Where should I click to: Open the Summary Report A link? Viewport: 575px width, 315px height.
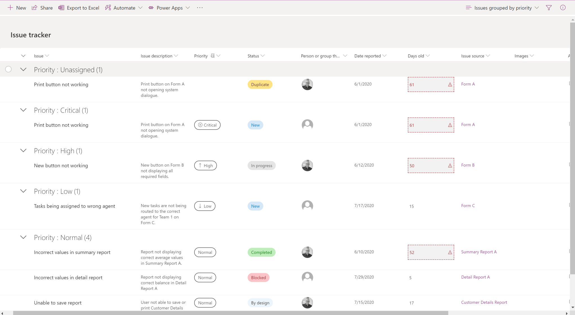[478, 252]
